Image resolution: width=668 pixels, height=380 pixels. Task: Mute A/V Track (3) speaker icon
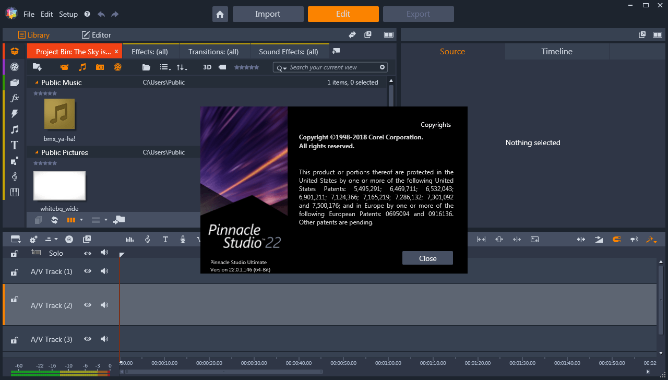[x=104, y=339]
